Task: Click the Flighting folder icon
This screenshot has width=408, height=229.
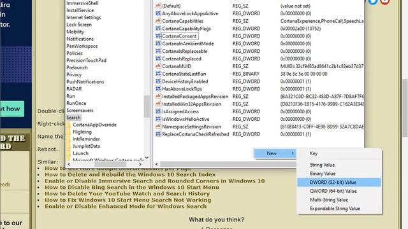Action: tap(68, 132)
